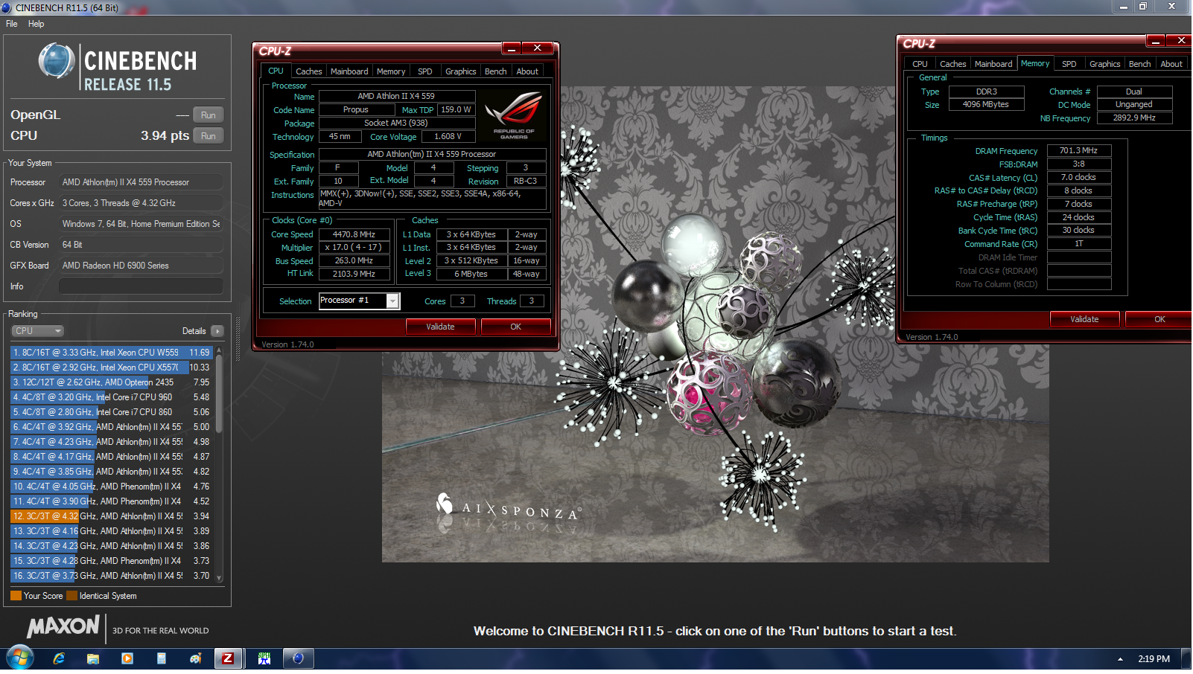The image size is (1193, 674).
Task: Click the Cores count field showing 3
Action: pos(462,301)
